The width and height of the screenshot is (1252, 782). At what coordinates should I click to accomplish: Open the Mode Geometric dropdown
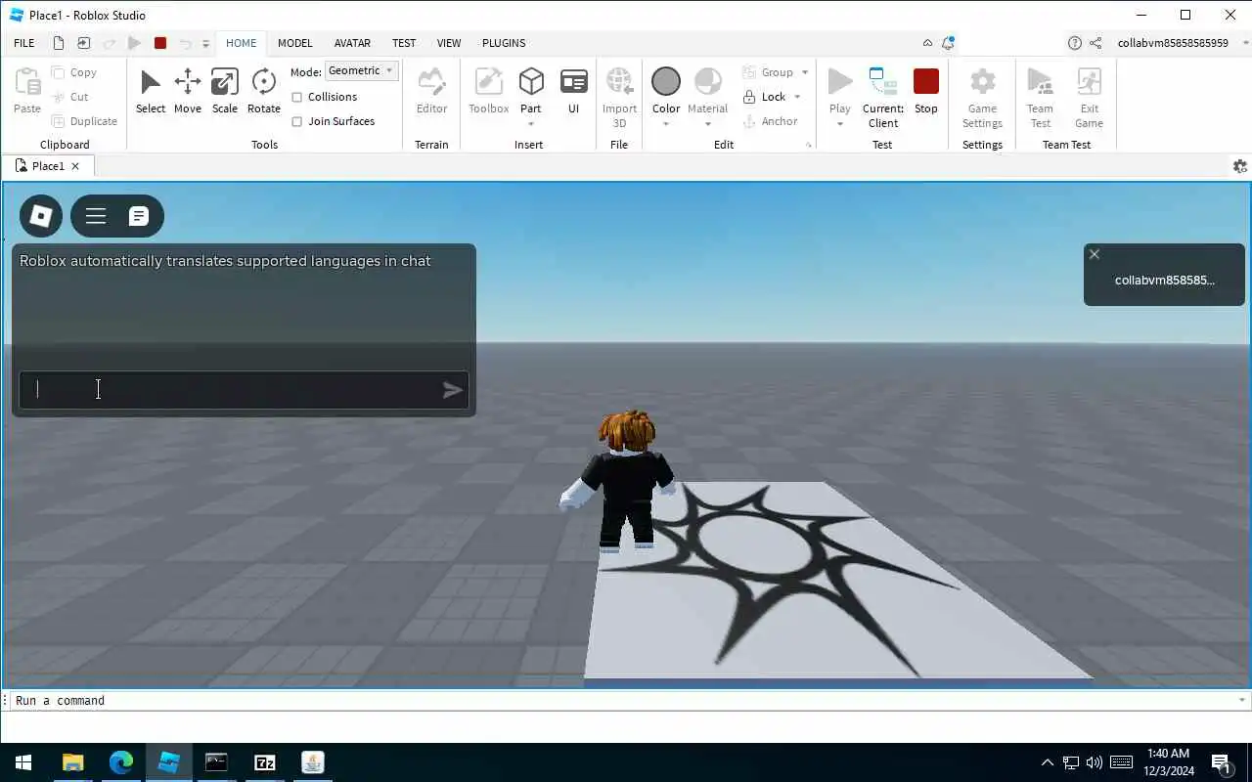point(362,70)
